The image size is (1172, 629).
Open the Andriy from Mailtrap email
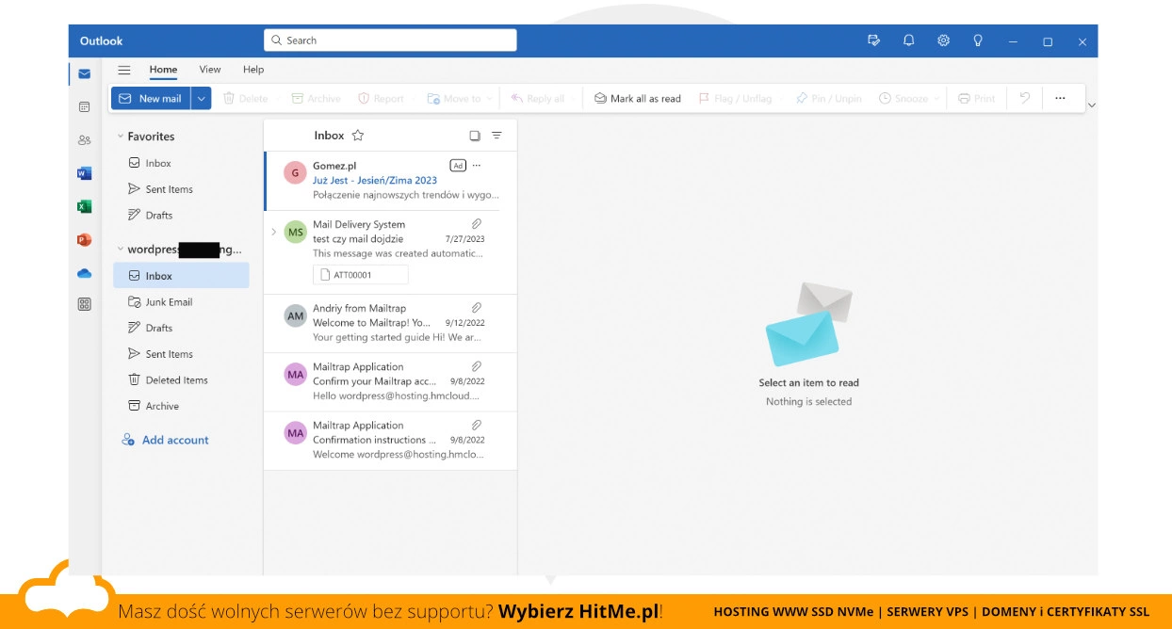click(x=390, y=323)
